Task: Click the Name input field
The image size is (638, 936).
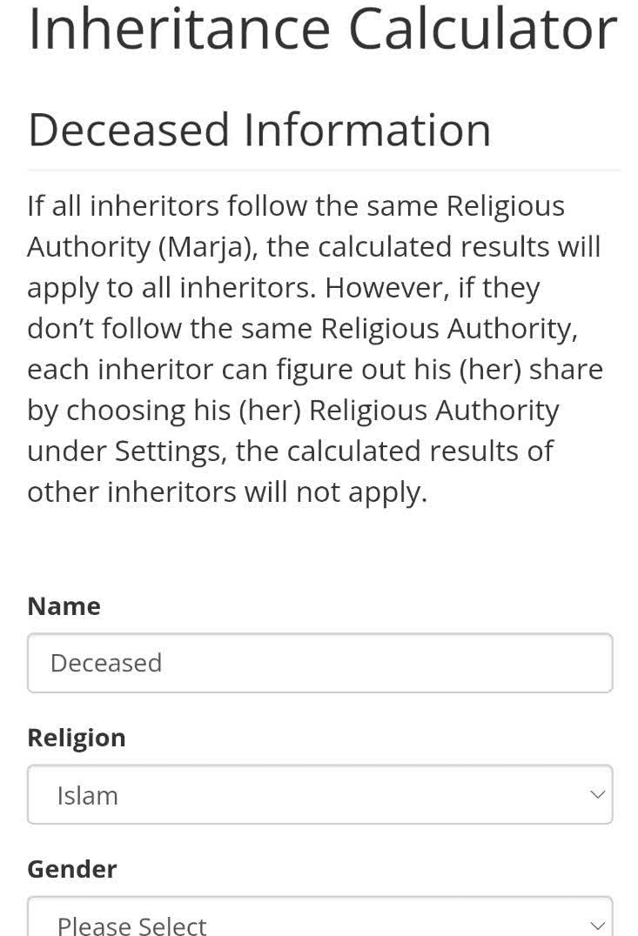Action: pos(319,663)
